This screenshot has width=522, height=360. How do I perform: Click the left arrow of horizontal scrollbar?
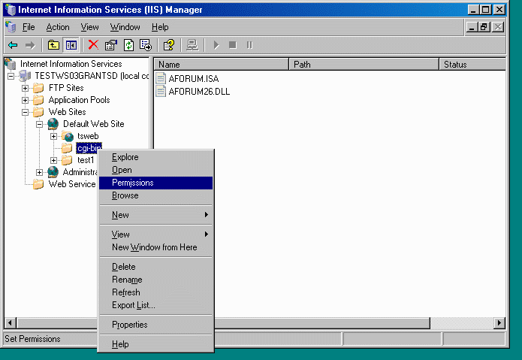11,322
